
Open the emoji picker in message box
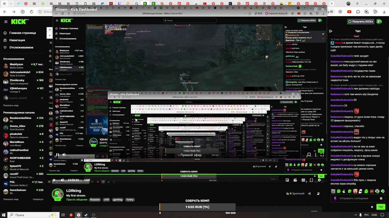tap(381, 199)
